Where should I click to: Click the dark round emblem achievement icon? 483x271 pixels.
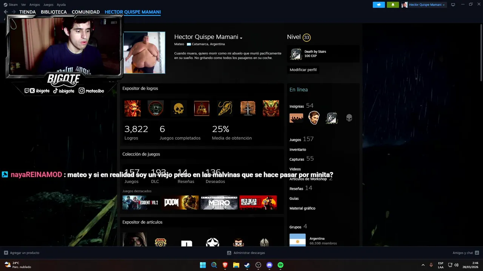point(155,108)
